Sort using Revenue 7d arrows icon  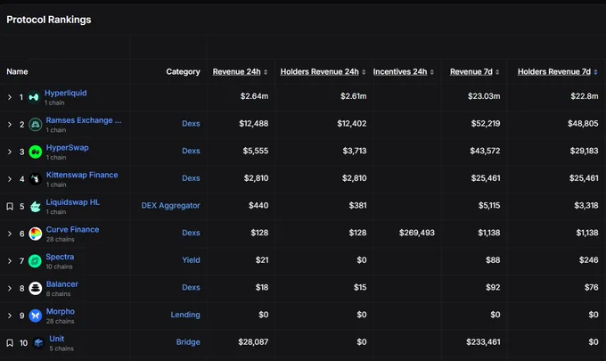(497, 72)
